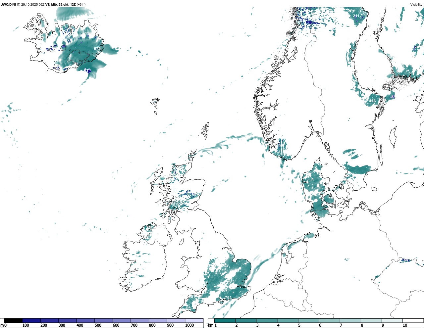Click the '10' tick label on kilometer scale
The height and width of the screenshot is (328, 424).
(x=405, y=325)
